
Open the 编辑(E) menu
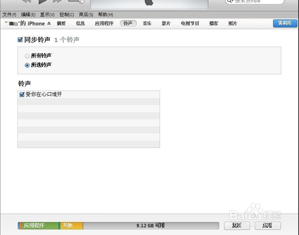click(x=28, y=15)
